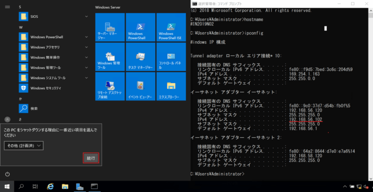Click the S letter header in app list

point(20,7)
